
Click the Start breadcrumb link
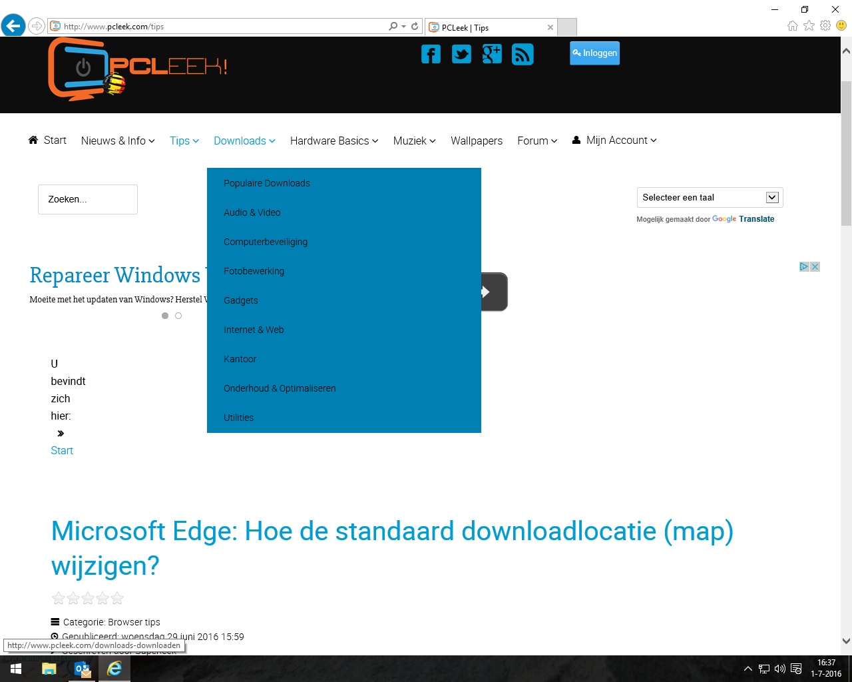click(62, 451)
